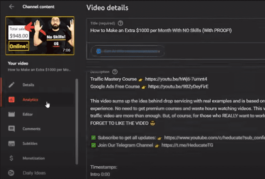Click the Google Ads Free Course youtu.be link
The width and height of the screenshot is (265, 179).
point(178,87)
